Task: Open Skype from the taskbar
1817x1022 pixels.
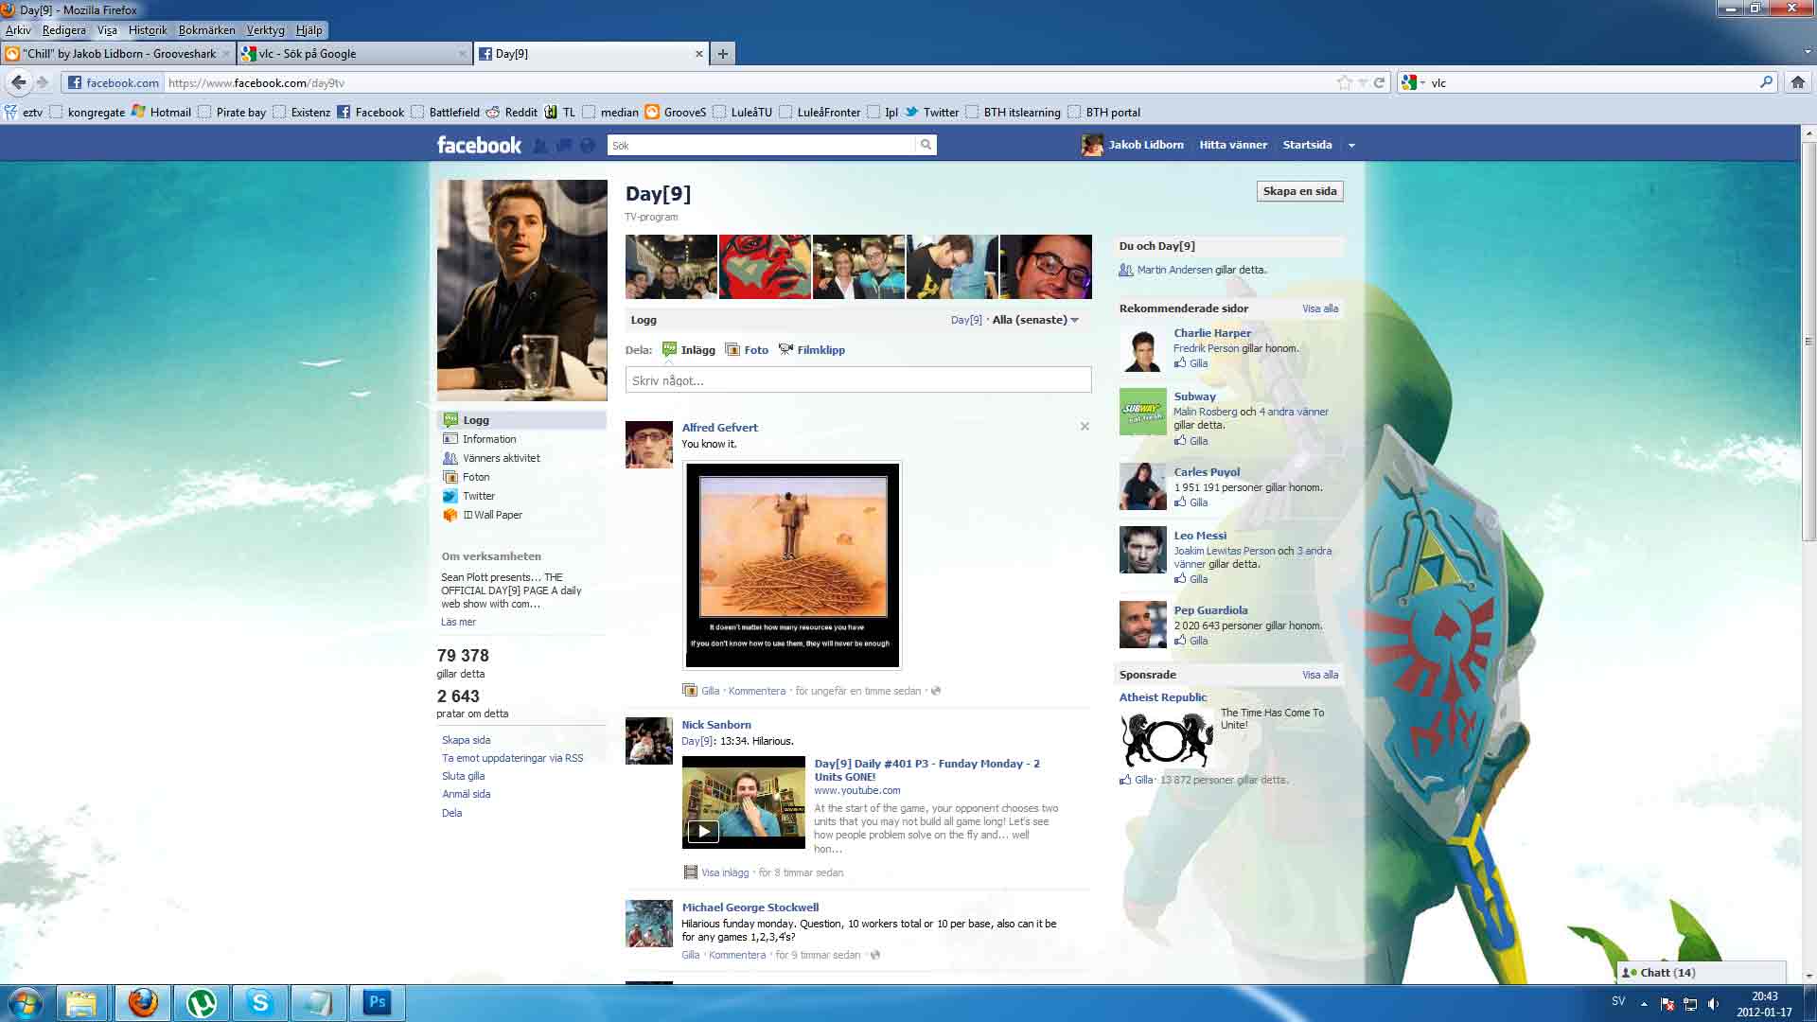Action: [259, 1002]
